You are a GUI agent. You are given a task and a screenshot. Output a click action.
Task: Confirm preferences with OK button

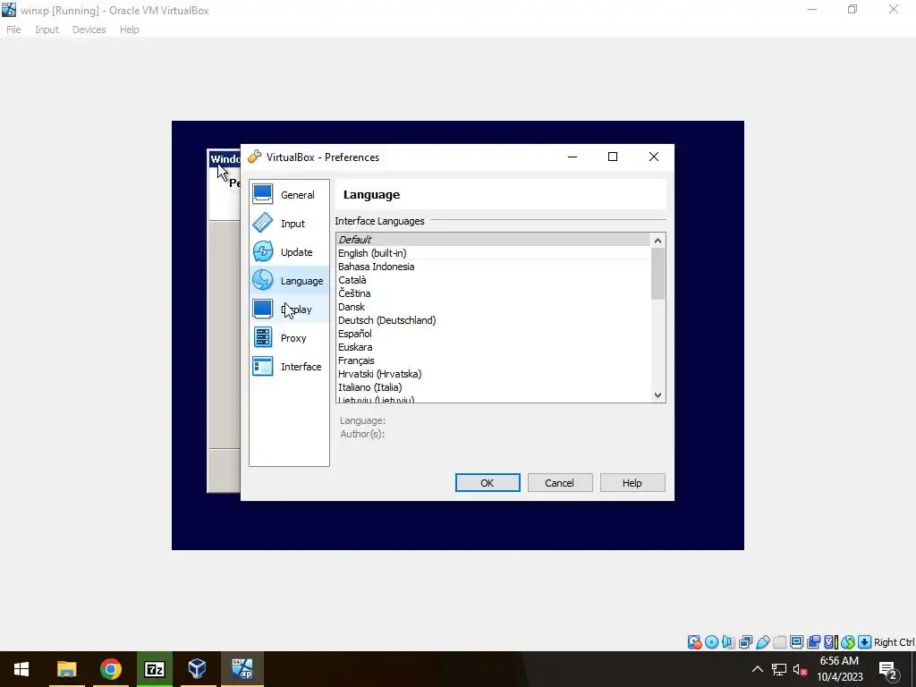click(x=488, y=482)
